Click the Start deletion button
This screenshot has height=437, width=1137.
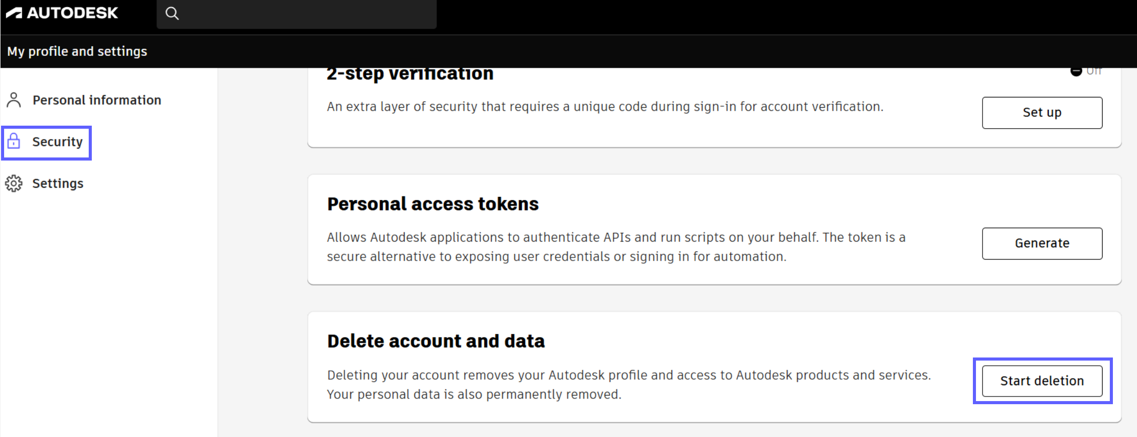pos(1042,381)
